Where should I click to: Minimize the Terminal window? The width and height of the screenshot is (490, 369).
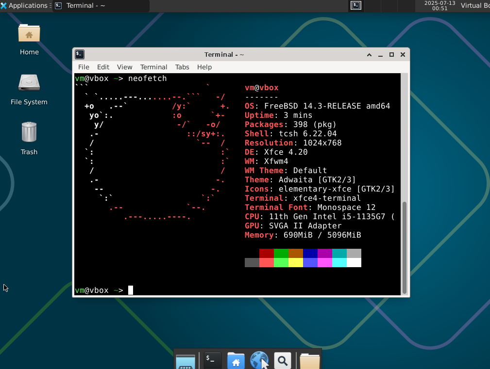(x=380, y=55)
